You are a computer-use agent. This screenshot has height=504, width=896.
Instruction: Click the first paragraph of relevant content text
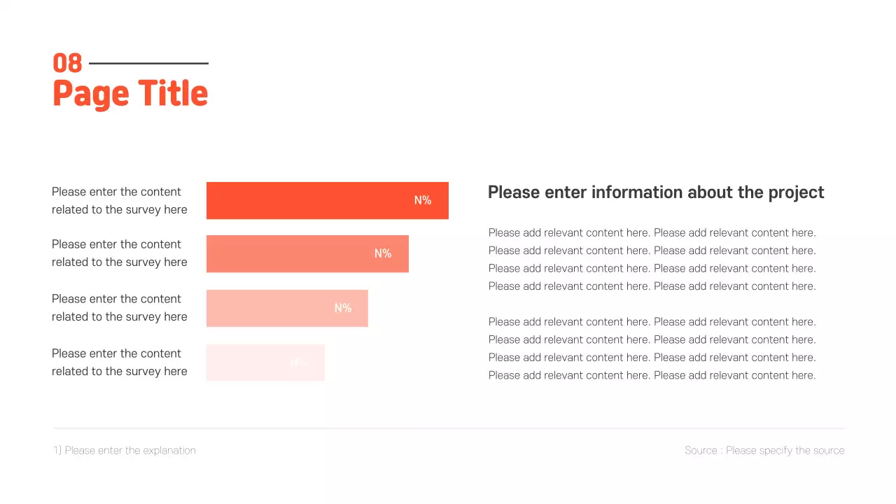652,260
